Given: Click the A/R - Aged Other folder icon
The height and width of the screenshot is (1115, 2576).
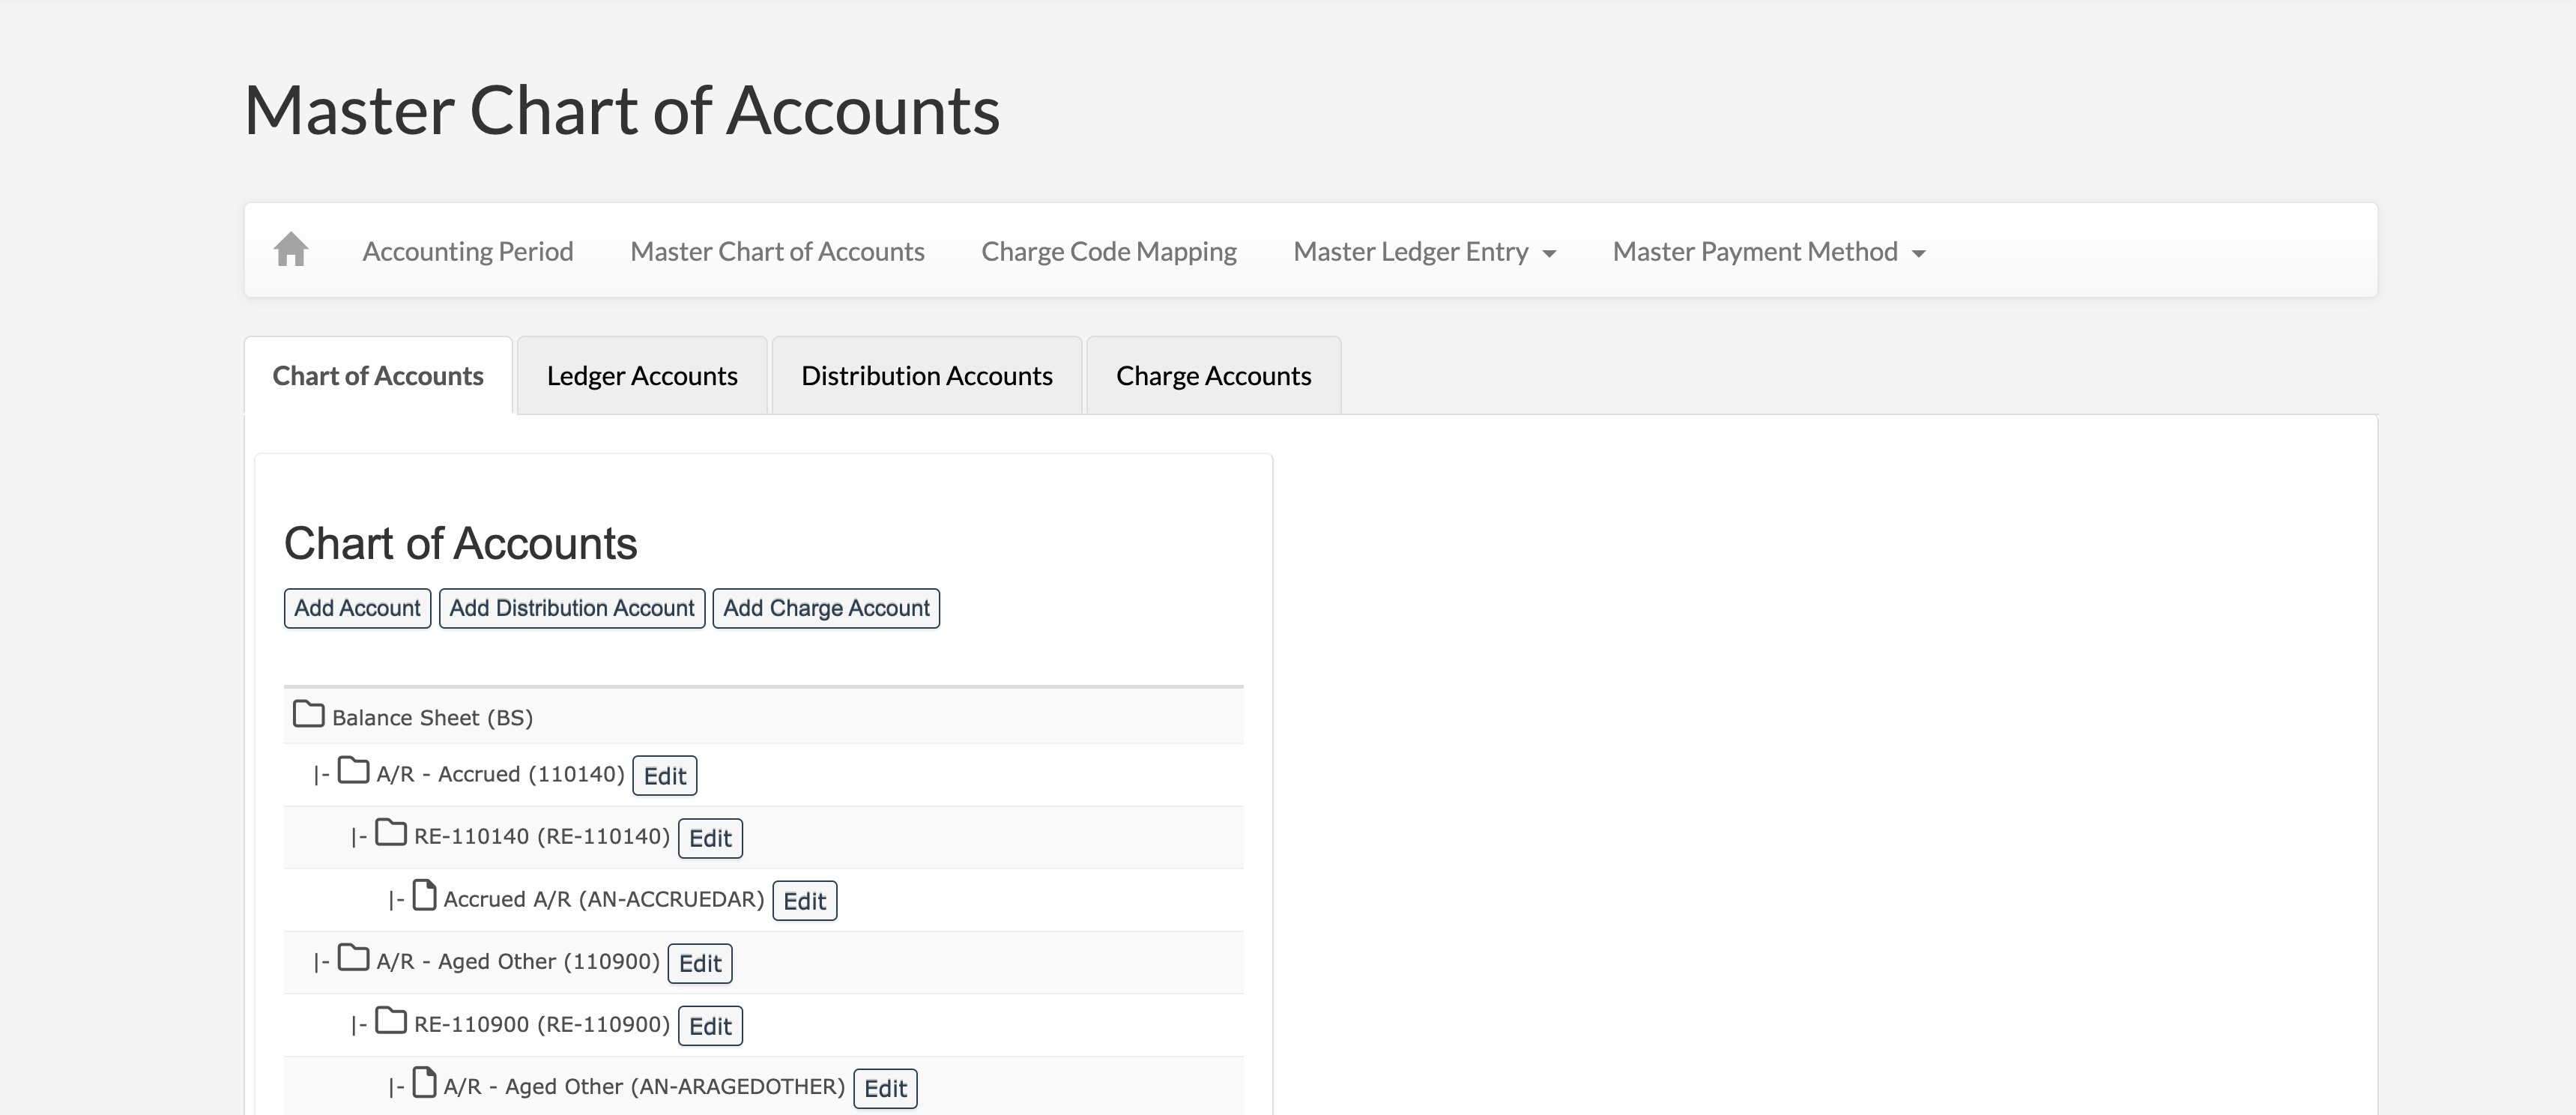Looking at the screenshot, I should coord(353,959).
